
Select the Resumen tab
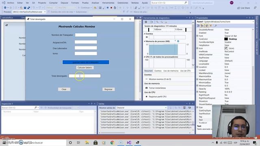click(148, 71)
